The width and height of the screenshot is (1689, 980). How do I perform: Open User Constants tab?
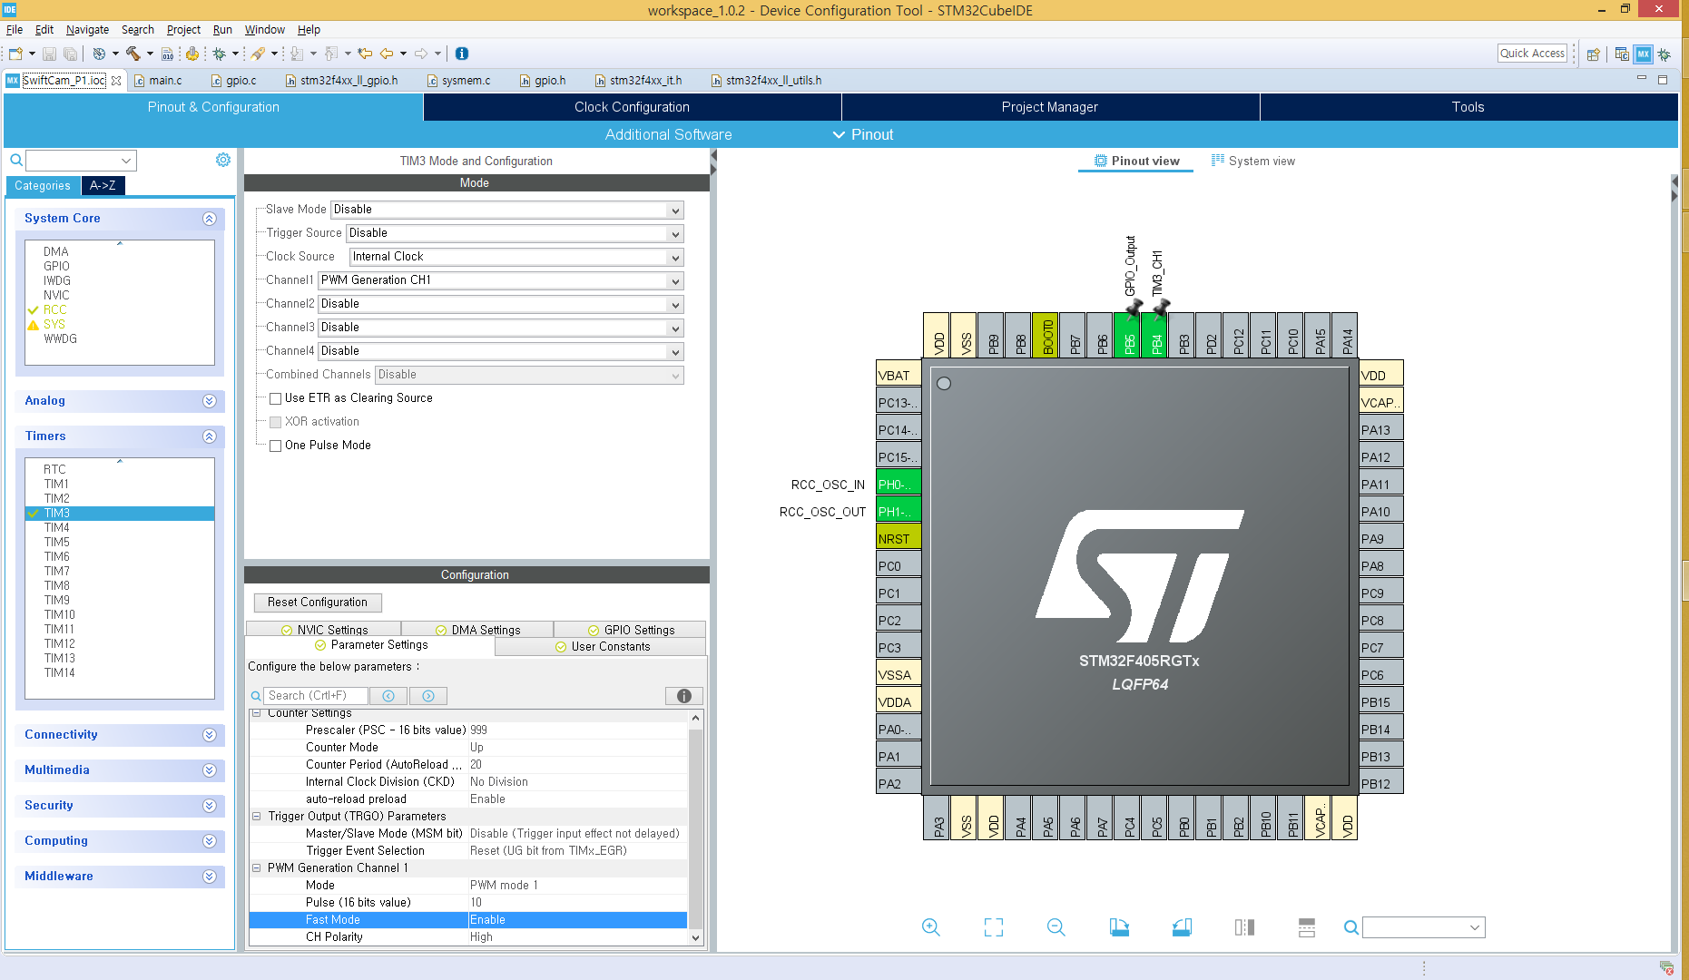(602, 646)
